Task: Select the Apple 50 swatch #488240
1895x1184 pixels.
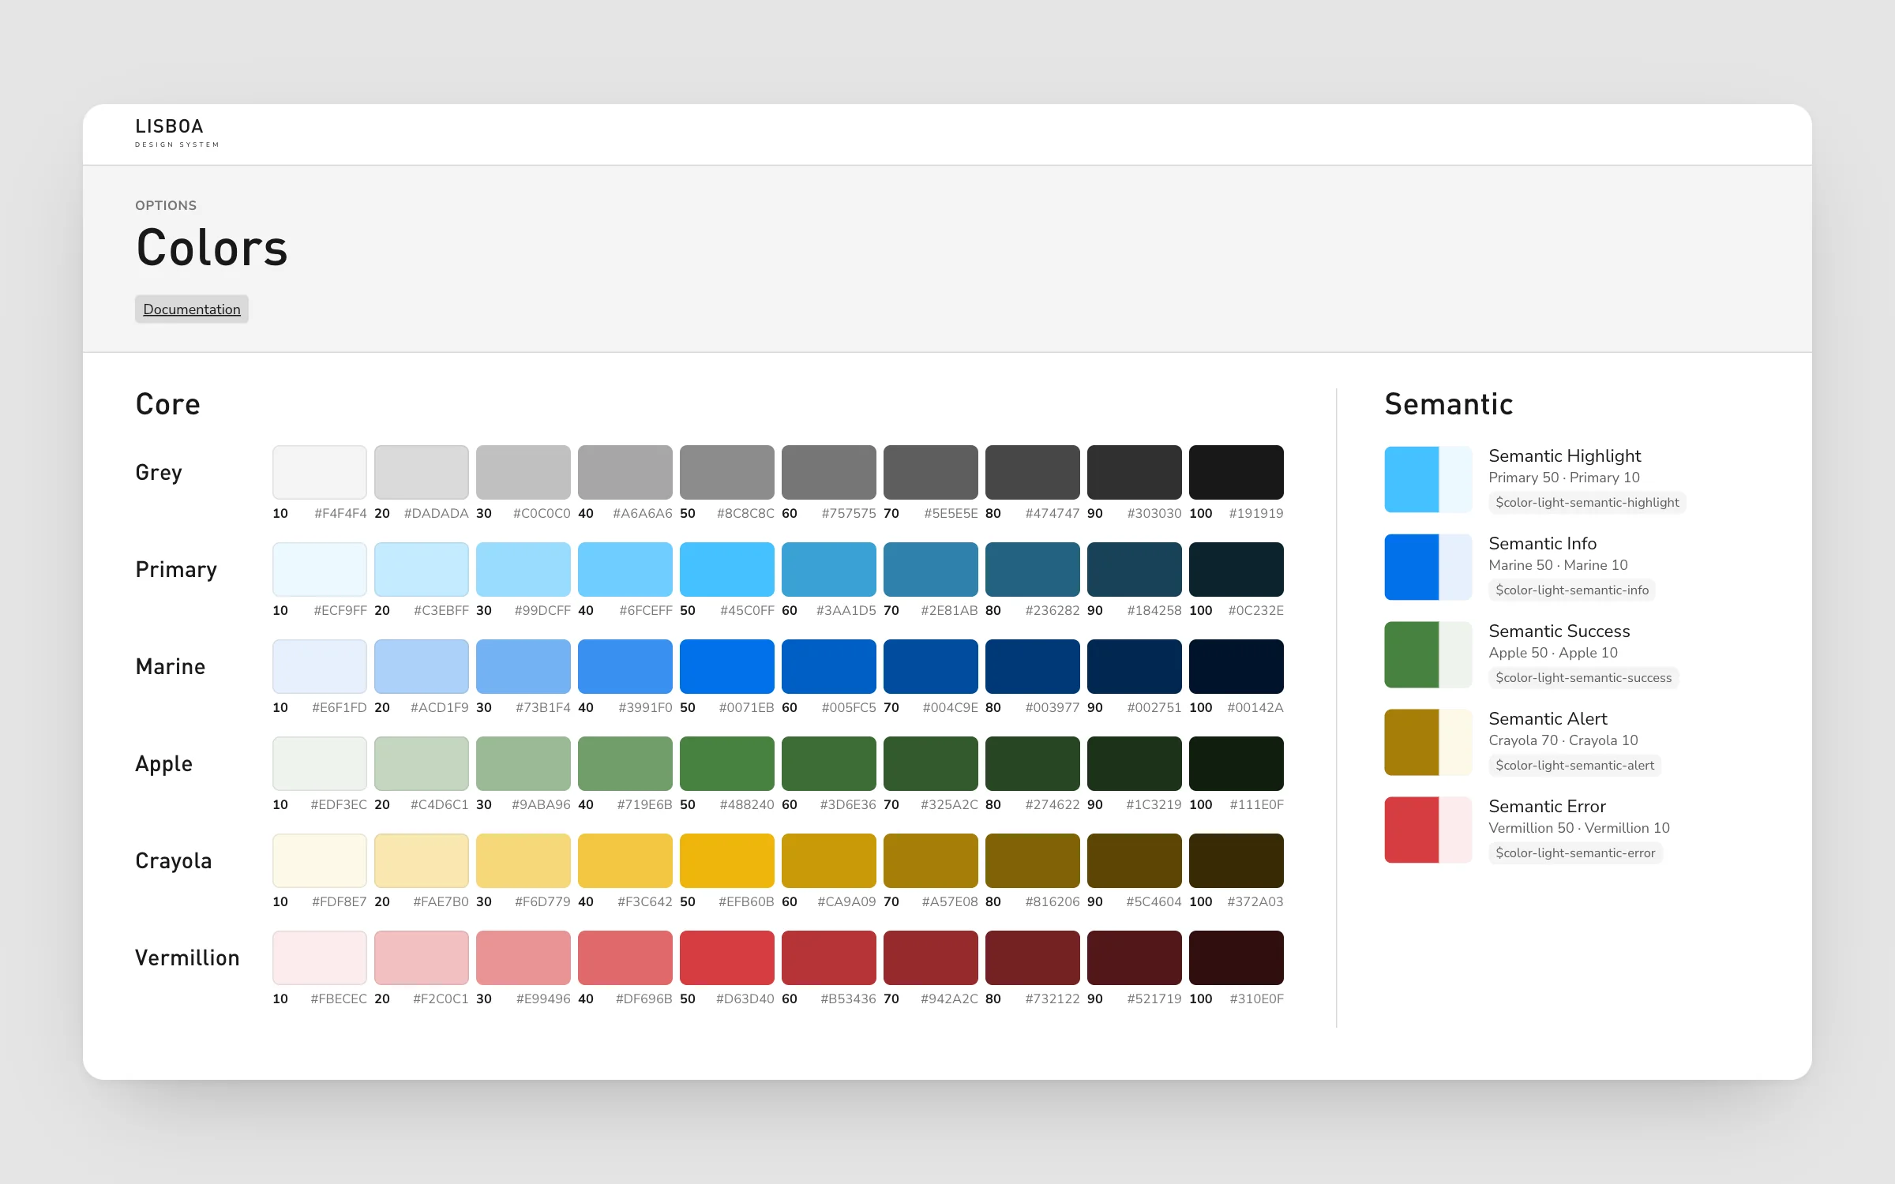Action: (727, 763)
